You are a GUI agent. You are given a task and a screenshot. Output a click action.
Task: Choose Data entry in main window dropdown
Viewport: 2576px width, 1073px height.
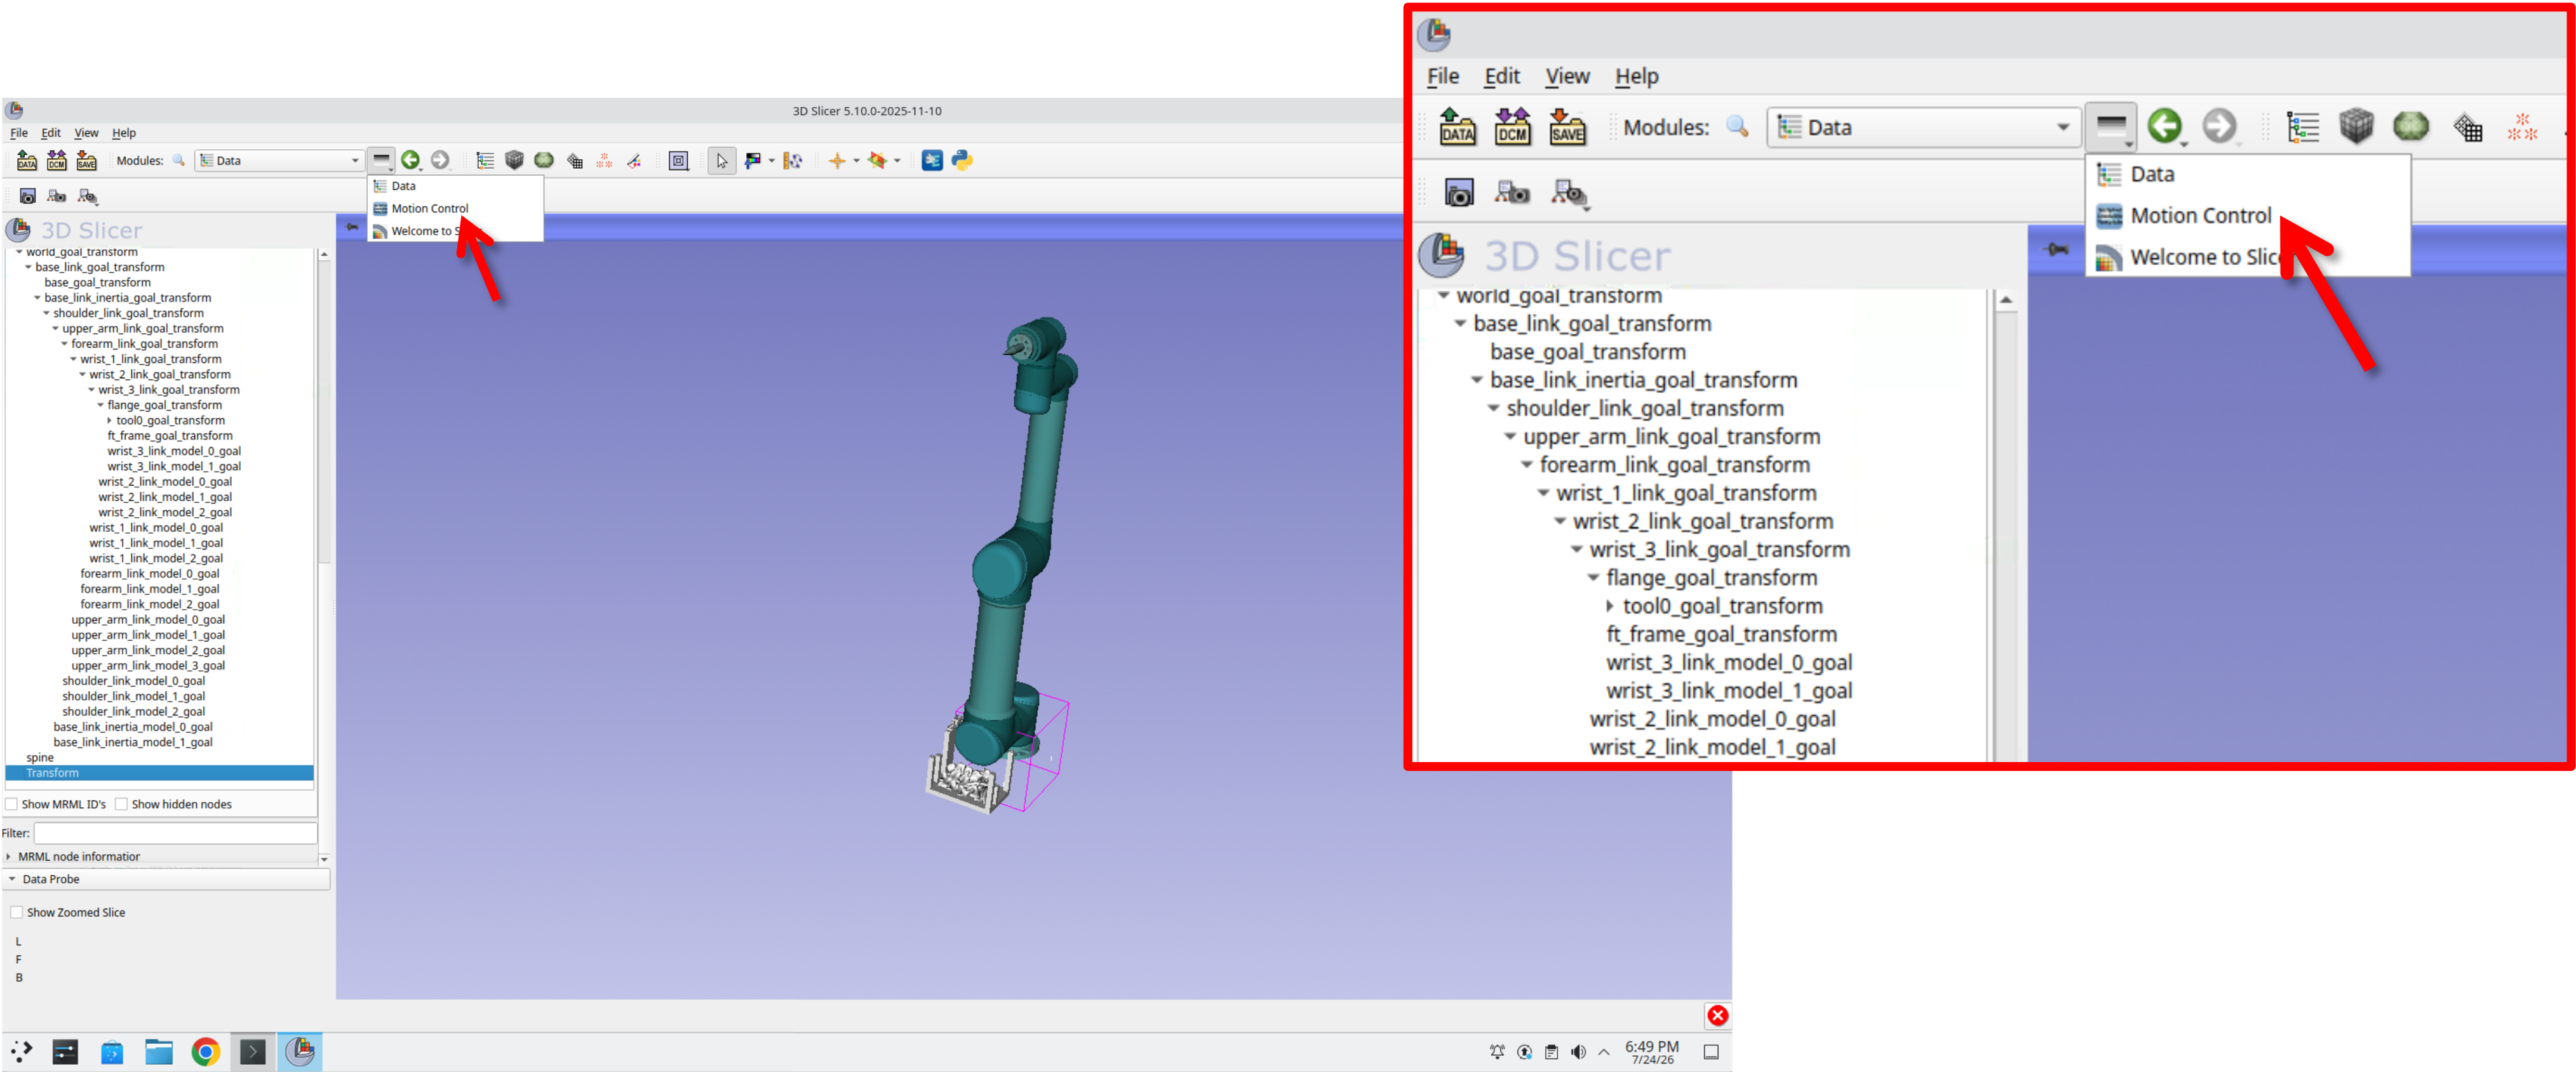tap(455, 186)
